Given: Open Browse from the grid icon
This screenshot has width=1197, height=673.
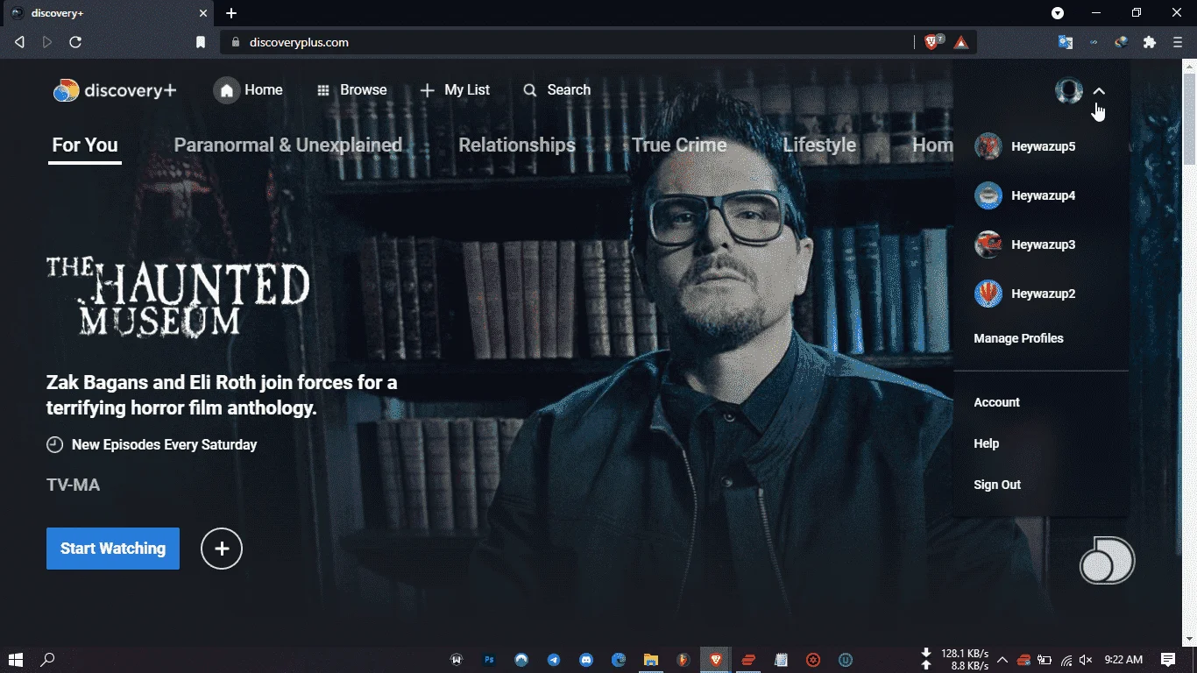Looking at the screenshot, I should (x=323, y=90).
